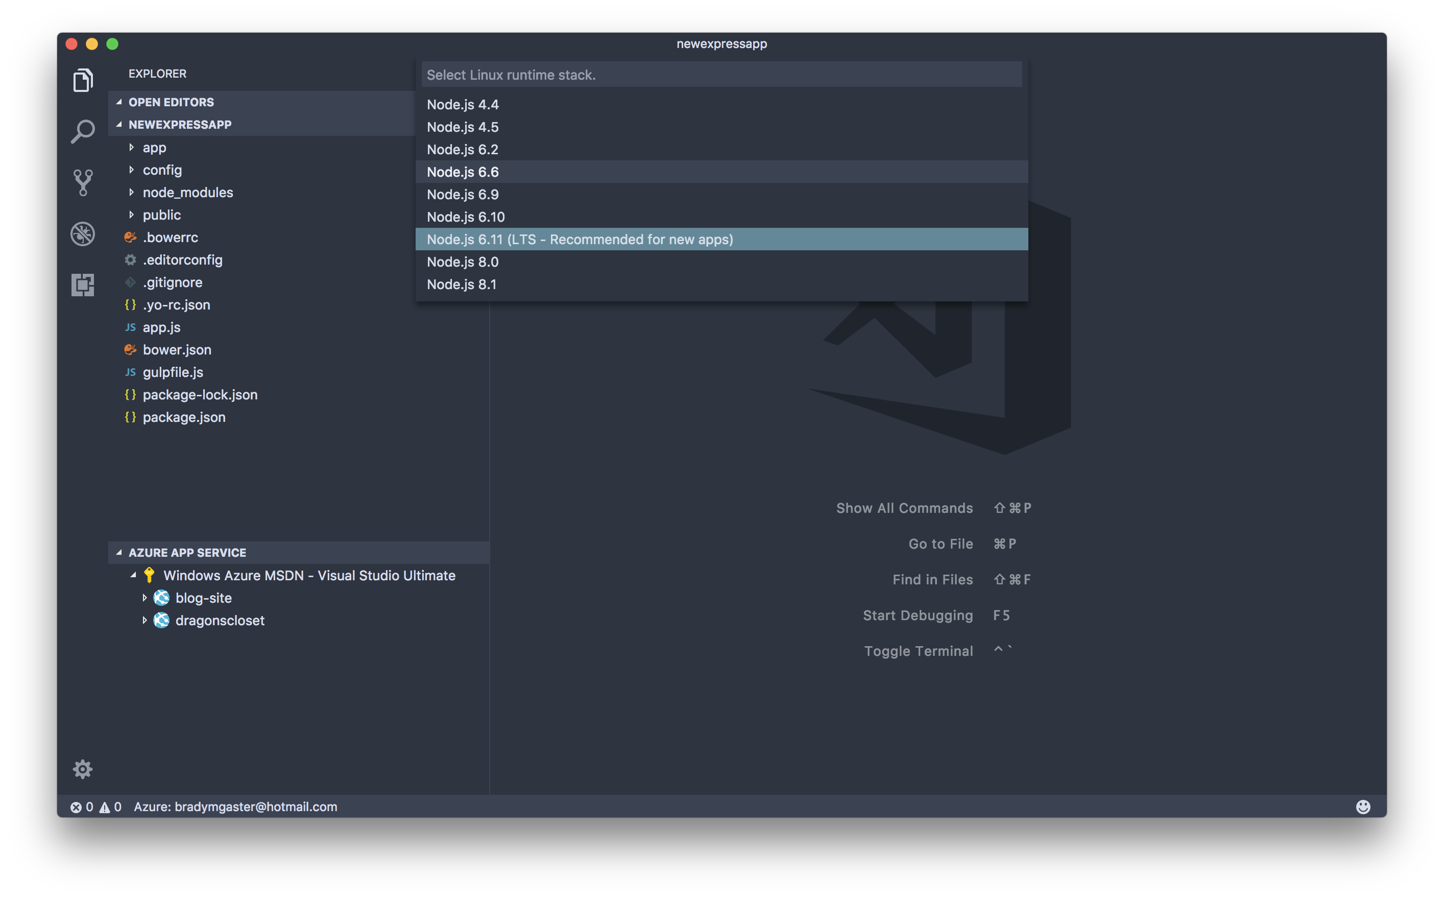Open the Manage gear icon
The width and height of the screenshot is (1444, 899).
[83, 769]
